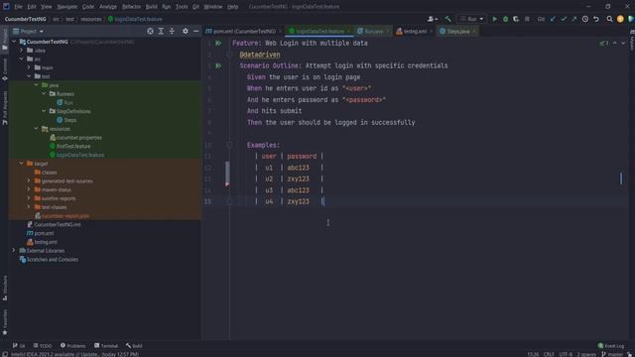Image resolution: width=635 pixels, height=357 pixels.
Task: Click the 2 spaces indent status entry
Action: coord(586,354)
